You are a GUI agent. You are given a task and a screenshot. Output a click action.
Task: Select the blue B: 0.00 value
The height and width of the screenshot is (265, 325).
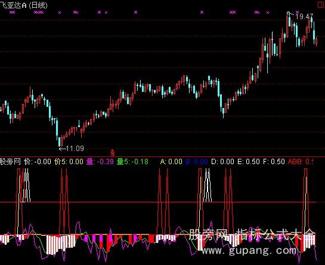point(197,162)
